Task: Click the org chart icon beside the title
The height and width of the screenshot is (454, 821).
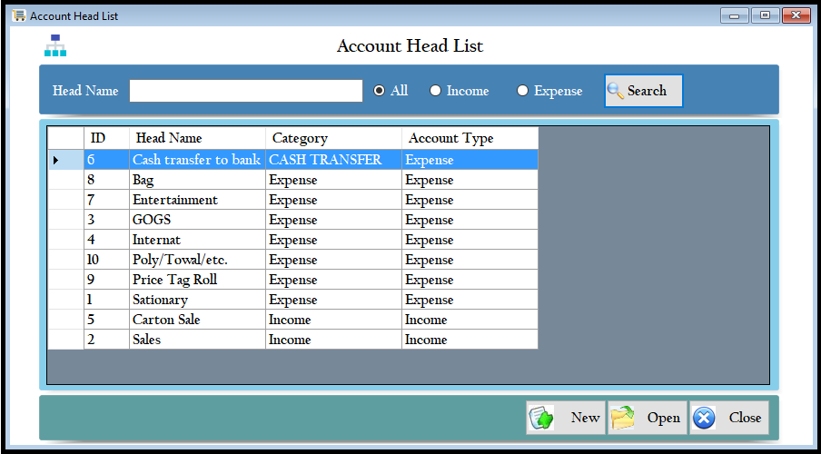Action: pyautogui.click(x=55, y=45)
